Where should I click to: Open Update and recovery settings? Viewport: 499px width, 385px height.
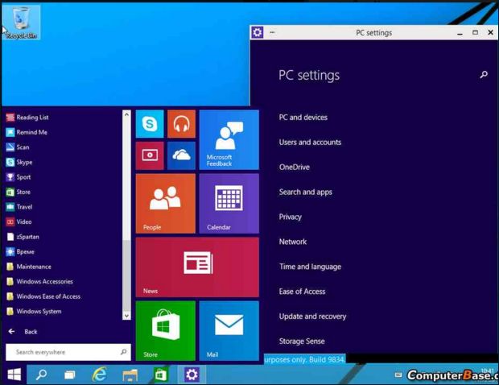pos(312,317)
